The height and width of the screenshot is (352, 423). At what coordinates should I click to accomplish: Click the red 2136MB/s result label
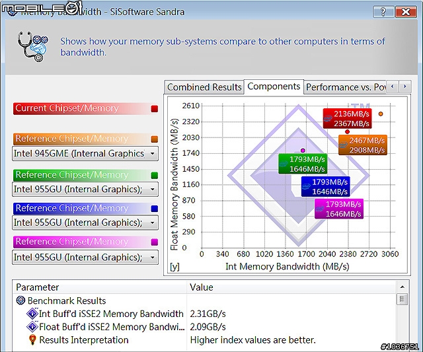347,119
